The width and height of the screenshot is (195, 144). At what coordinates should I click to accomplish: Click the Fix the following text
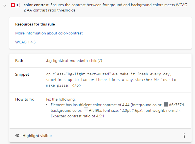[61, 99]
